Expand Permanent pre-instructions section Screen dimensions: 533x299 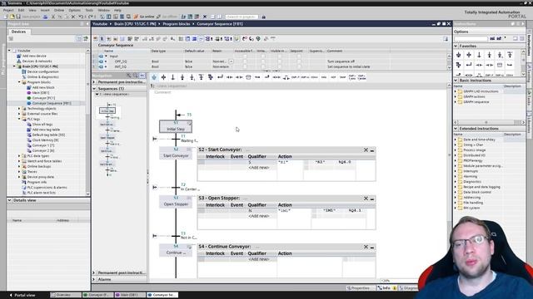pyautogui.click(x=94, y=82)
